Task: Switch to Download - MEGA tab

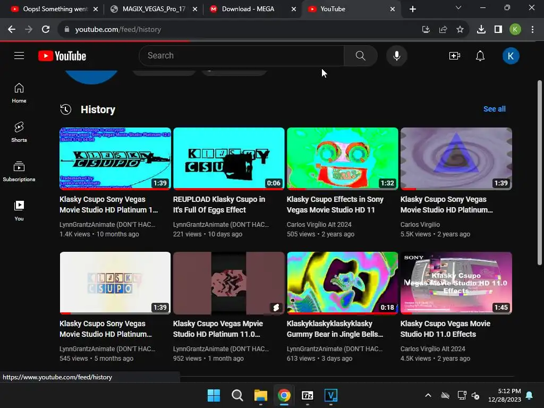Action: point(248,9)
